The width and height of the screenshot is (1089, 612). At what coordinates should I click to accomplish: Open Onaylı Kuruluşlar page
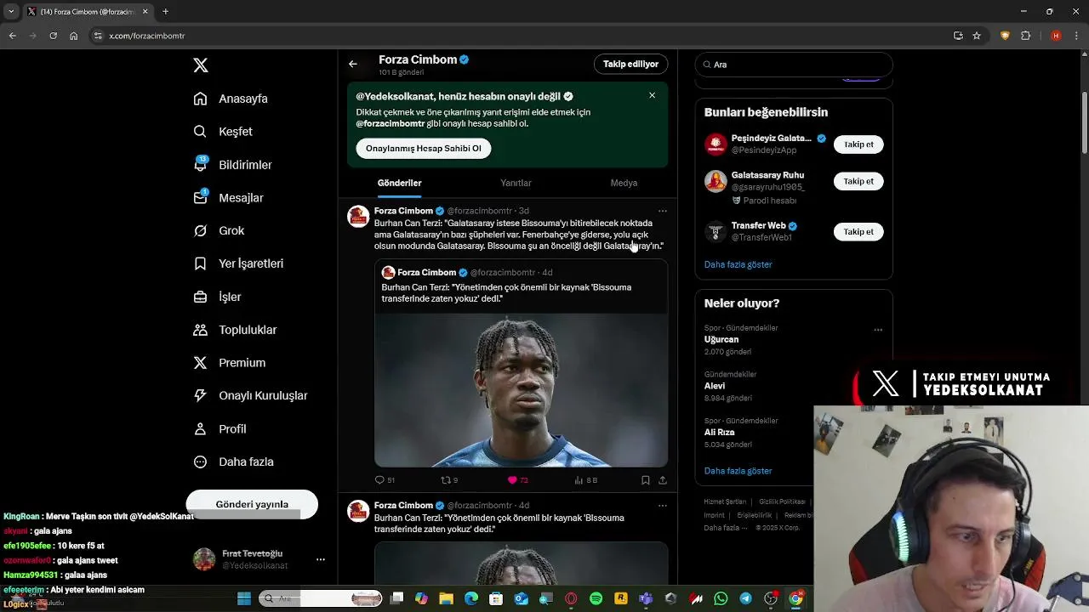pyautogui.click(x=250, y=396)
